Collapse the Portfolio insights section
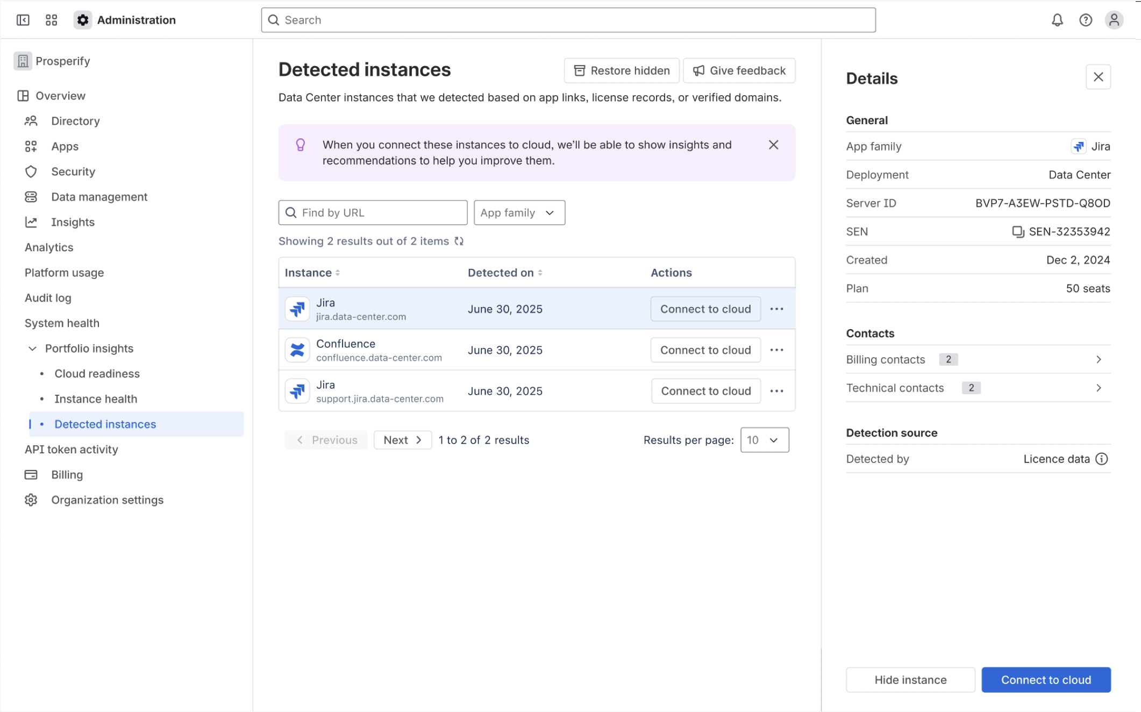 click(x=33, y=348)
